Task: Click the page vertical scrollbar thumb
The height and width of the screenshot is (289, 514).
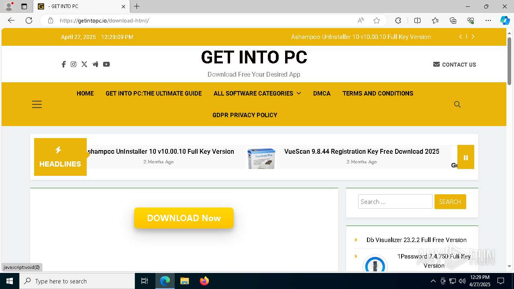Action: pos(509,61)
